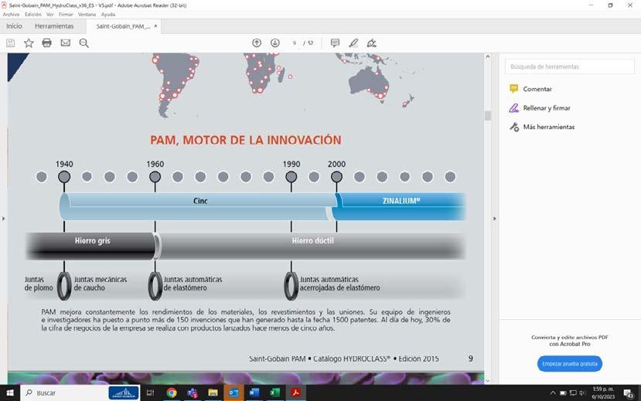Viewport: 641px width, 401px height.
Task: Click Juntas mecánicas de caucho text
Action: click(101, 284)
